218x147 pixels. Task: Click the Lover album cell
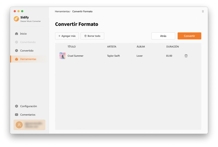point(140,56)
